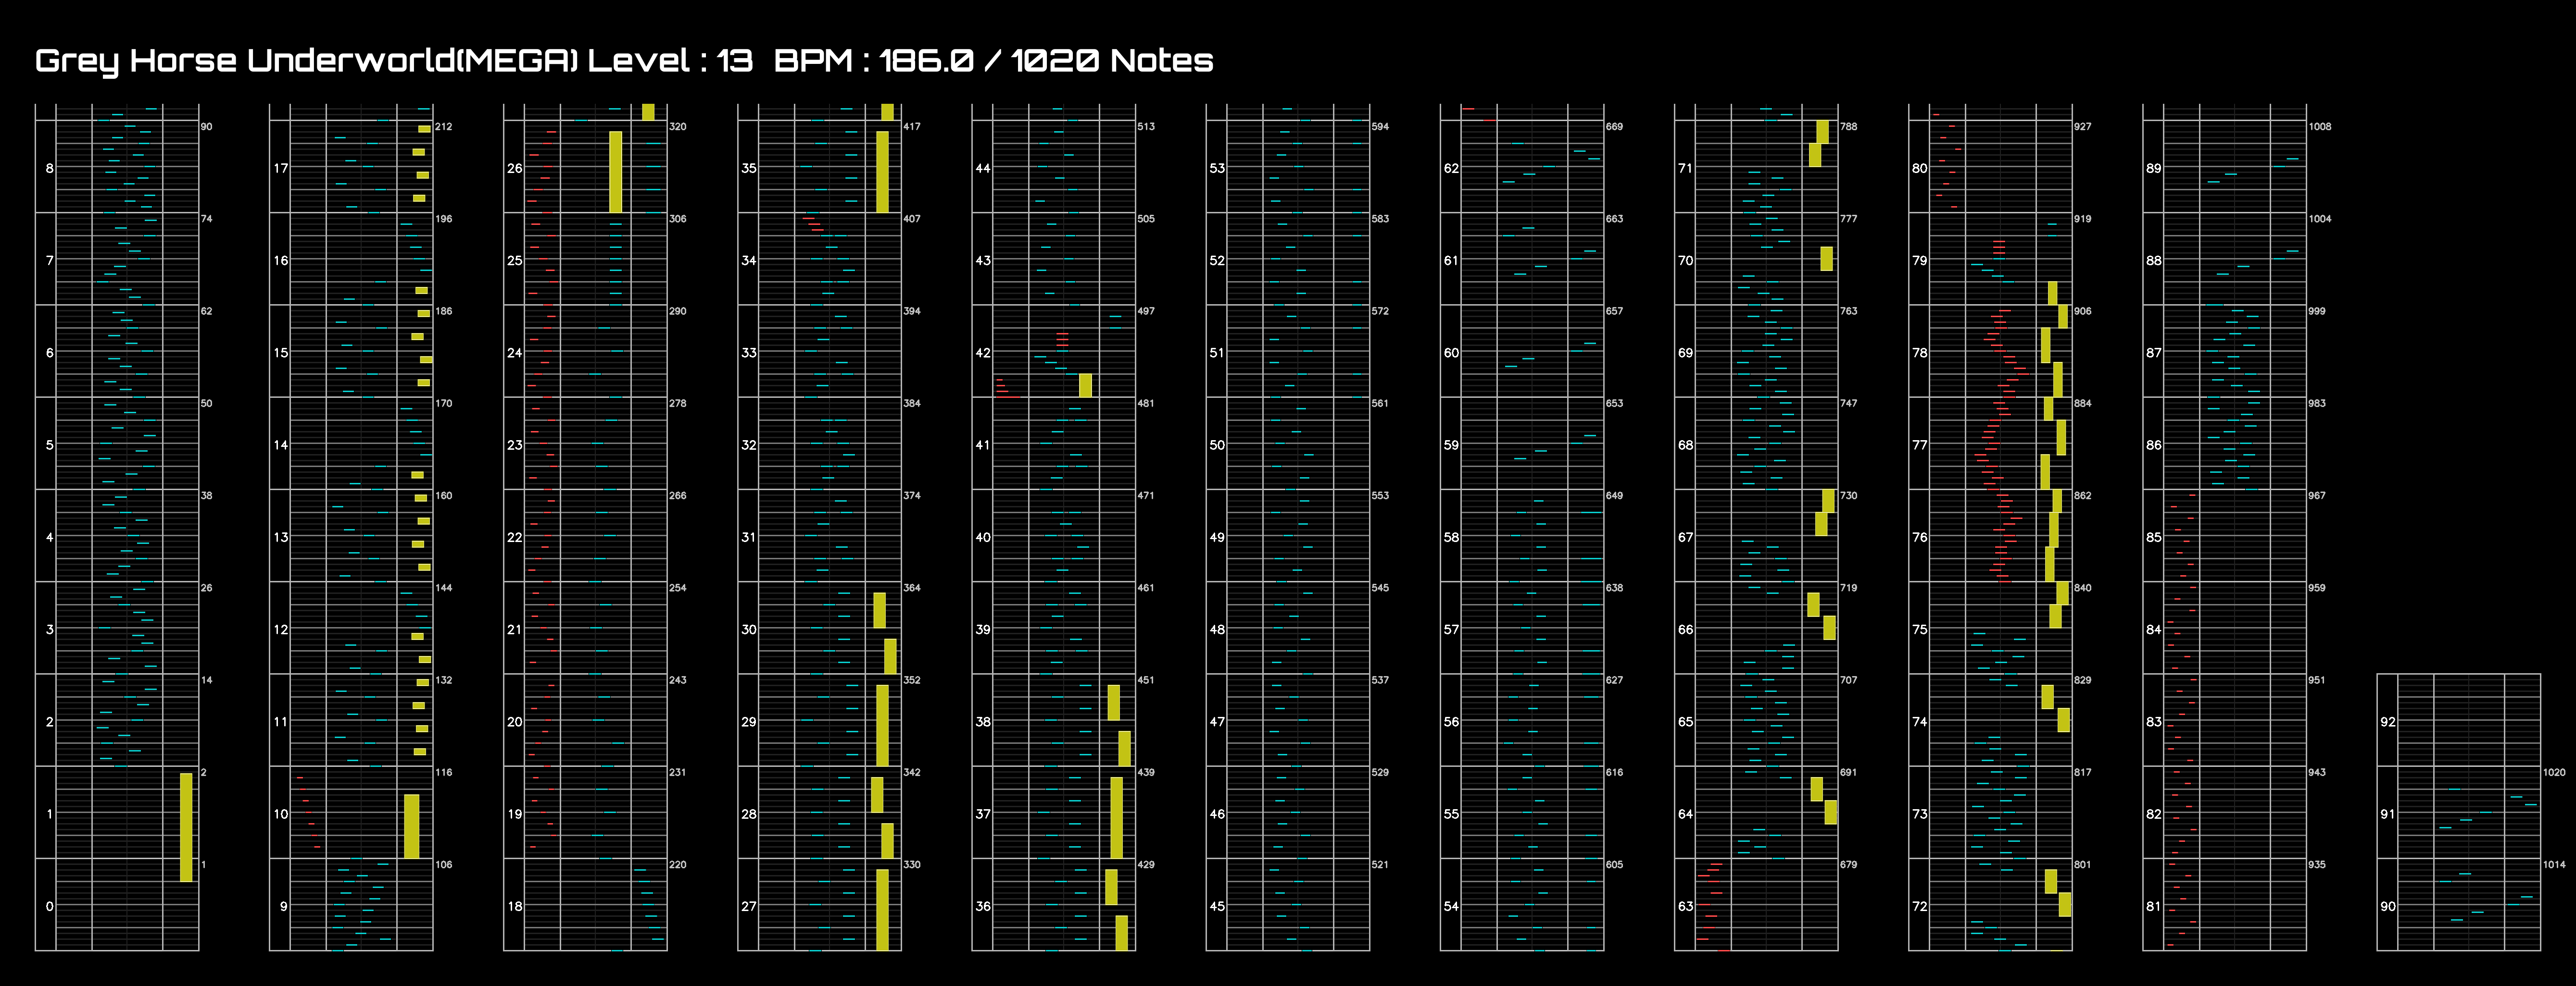The image size is (2576, 986).
Task: Select measure number 35 label
Action: click(748, 168)
